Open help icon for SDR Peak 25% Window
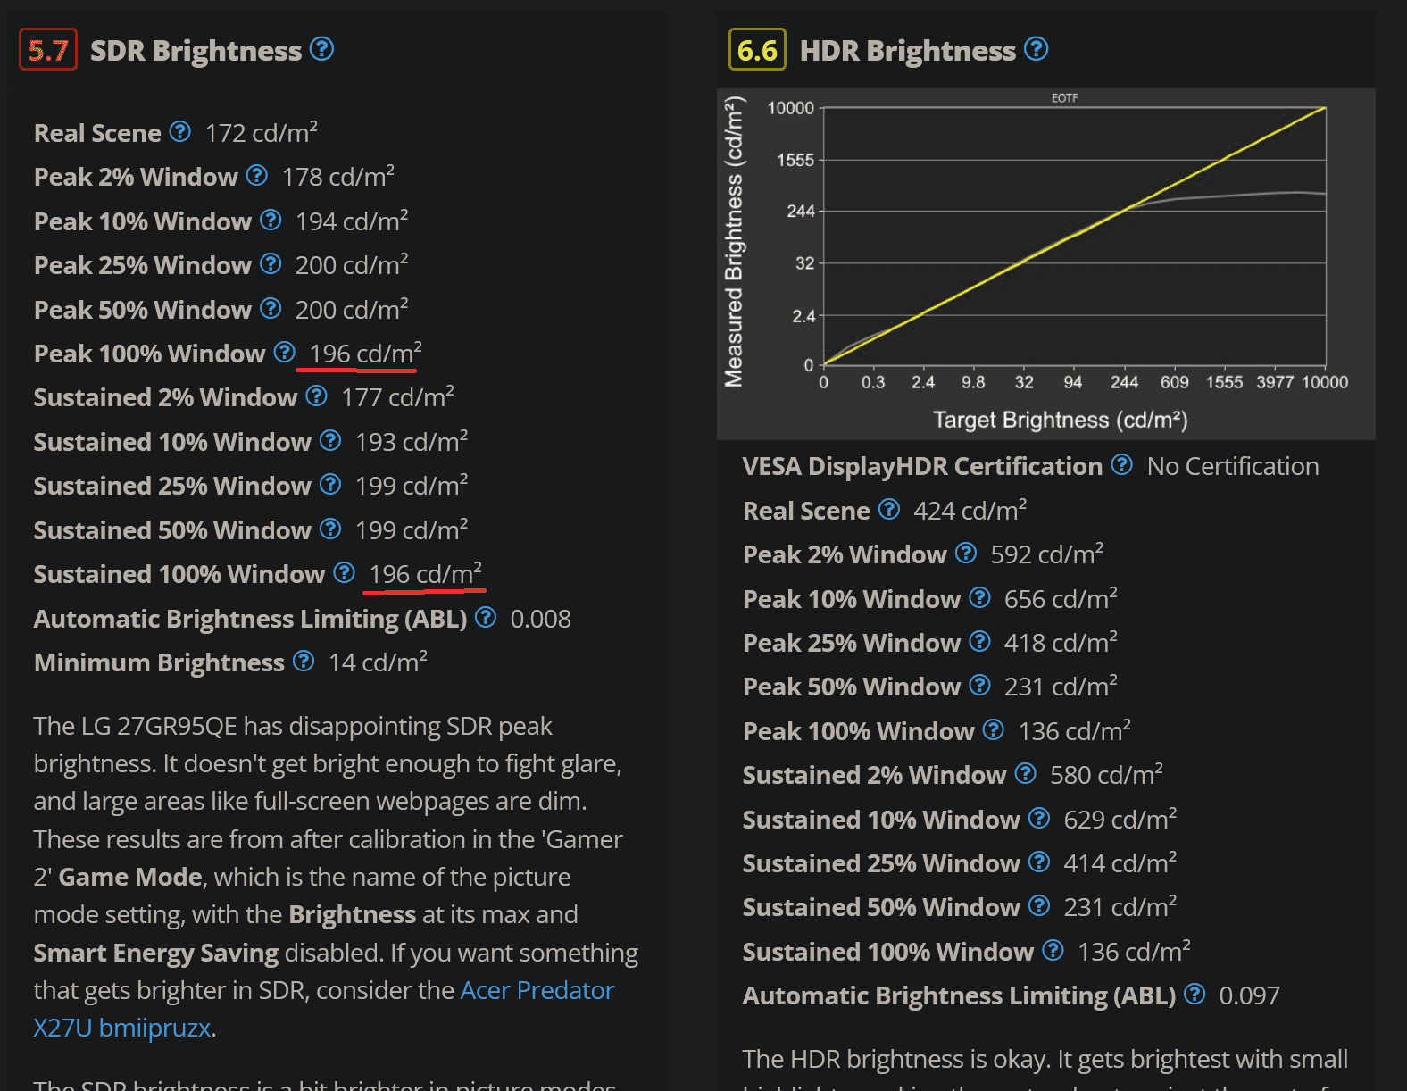This screenshot has width=1407, height=1091. 271,264
